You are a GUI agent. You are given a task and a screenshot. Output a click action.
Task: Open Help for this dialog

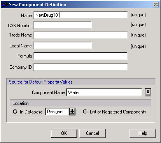tap(143, 133)
